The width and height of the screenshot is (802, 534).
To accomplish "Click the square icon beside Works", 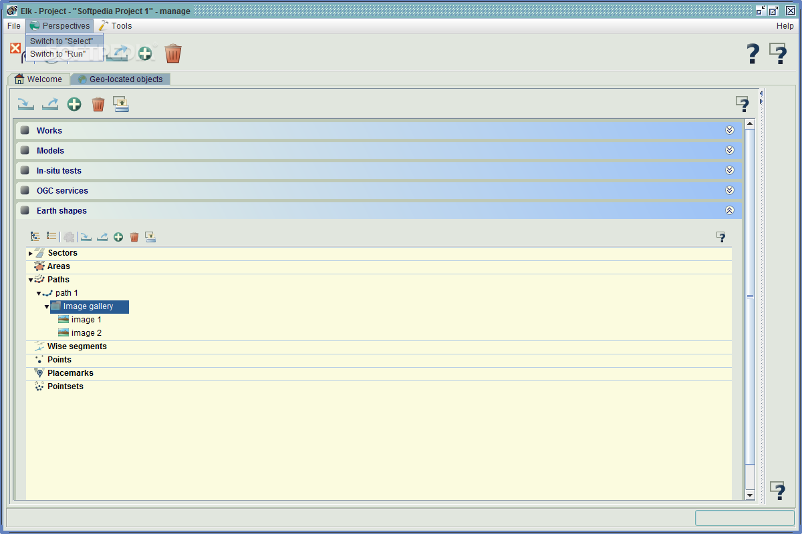I will (x=25, y=130).
